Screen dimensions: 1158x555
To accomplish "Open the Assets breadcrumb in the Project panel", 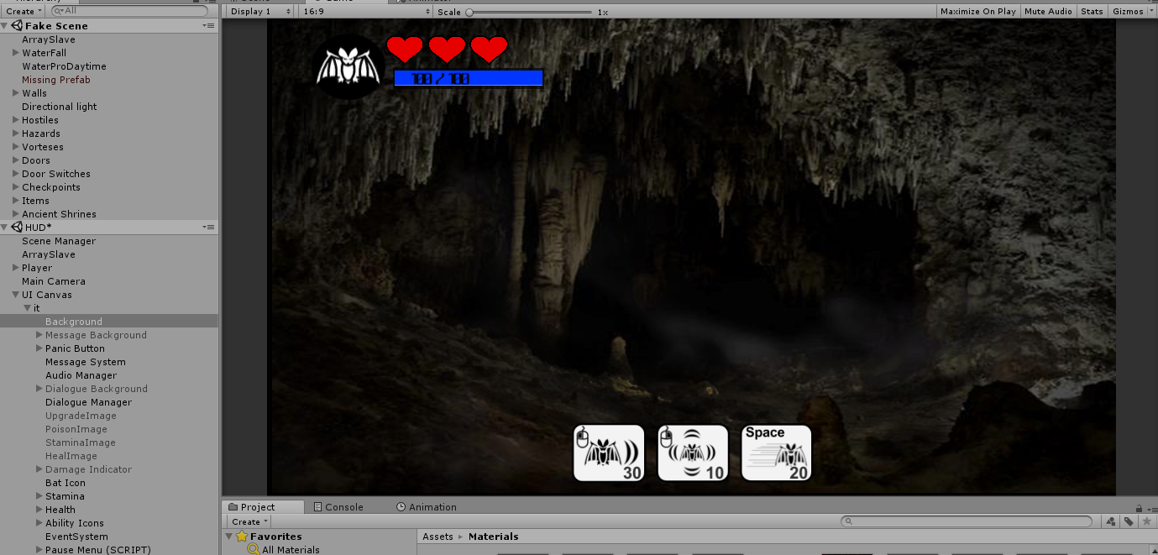I will pos(436,536).
